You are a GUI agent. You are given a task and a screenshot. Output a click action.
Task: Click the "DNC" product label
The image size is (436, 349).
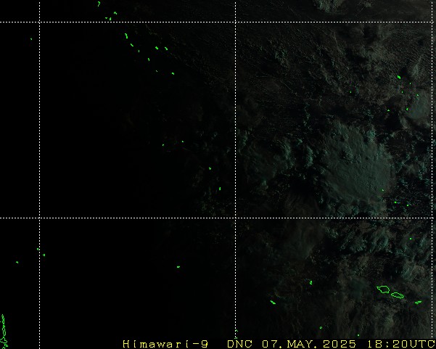coord(239,344)
